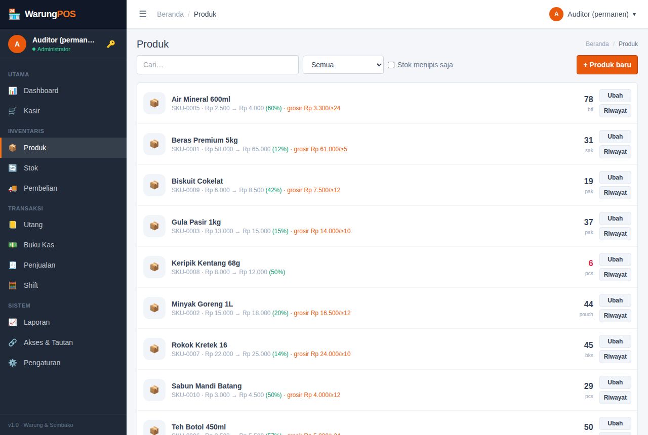The width and height of the screenshot is (648, 435).
Task: Click the v1.0 Warung & Sembako footer
Action: point(40,425)
